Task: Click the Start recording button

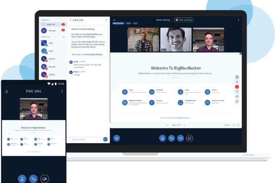Action: [184, 20]
